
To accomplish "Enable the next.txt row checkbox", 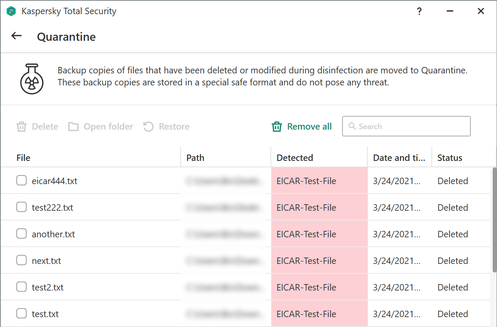I will 21,260.
